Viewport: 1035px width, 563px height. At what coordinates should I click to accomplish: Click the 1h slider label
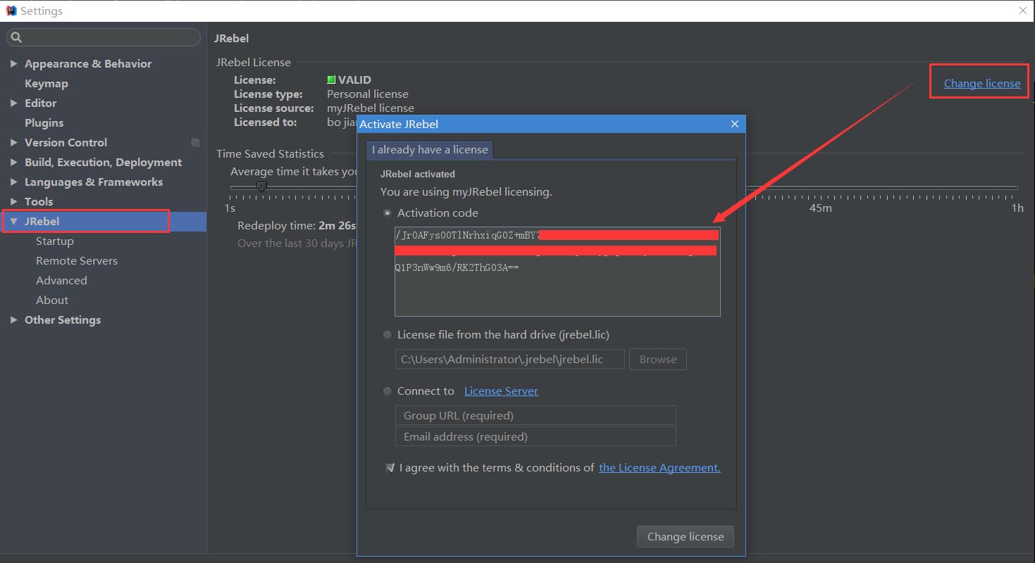pos(1017,208)
